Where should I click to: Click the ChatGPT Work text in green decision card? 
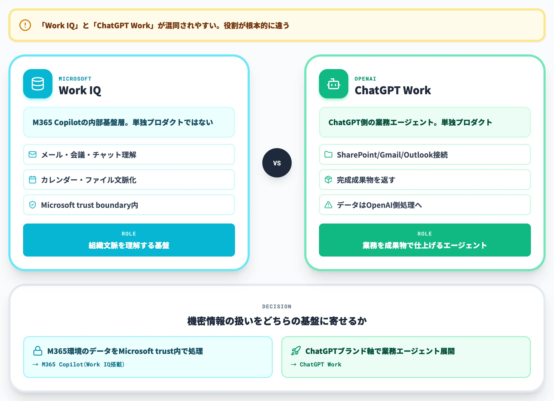coord(321,364)
